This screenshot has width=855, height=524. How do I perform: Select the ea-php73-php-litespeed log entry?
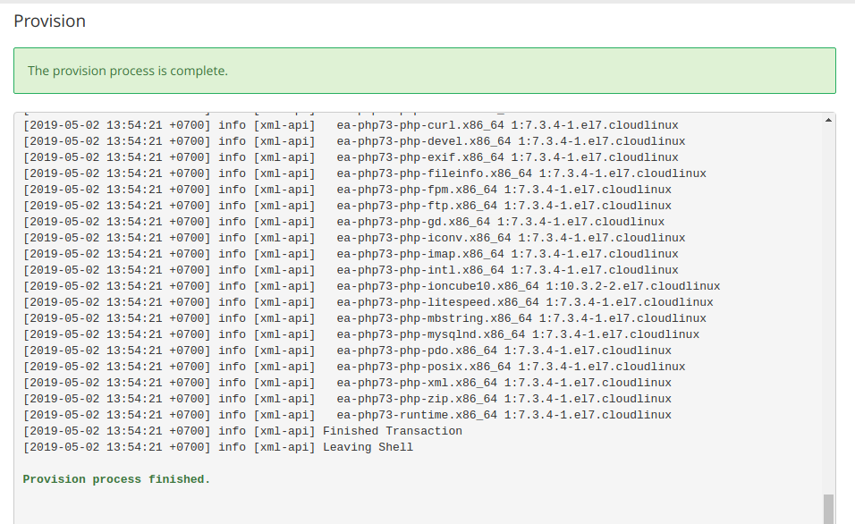[x=525, y=302]
